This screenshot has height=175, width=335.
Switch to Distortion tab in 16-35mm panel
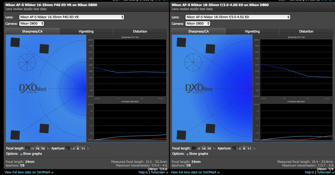click(x=140, y=31)
